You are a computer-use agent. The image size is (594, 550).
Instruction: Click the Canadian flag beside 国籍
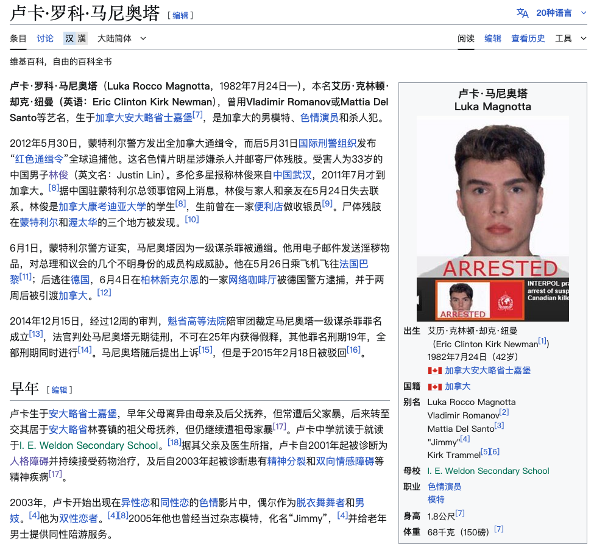point(434,387)
